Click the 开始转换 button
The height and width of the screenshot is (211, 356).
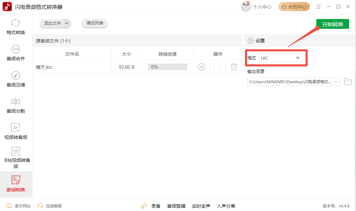point(332,24)
